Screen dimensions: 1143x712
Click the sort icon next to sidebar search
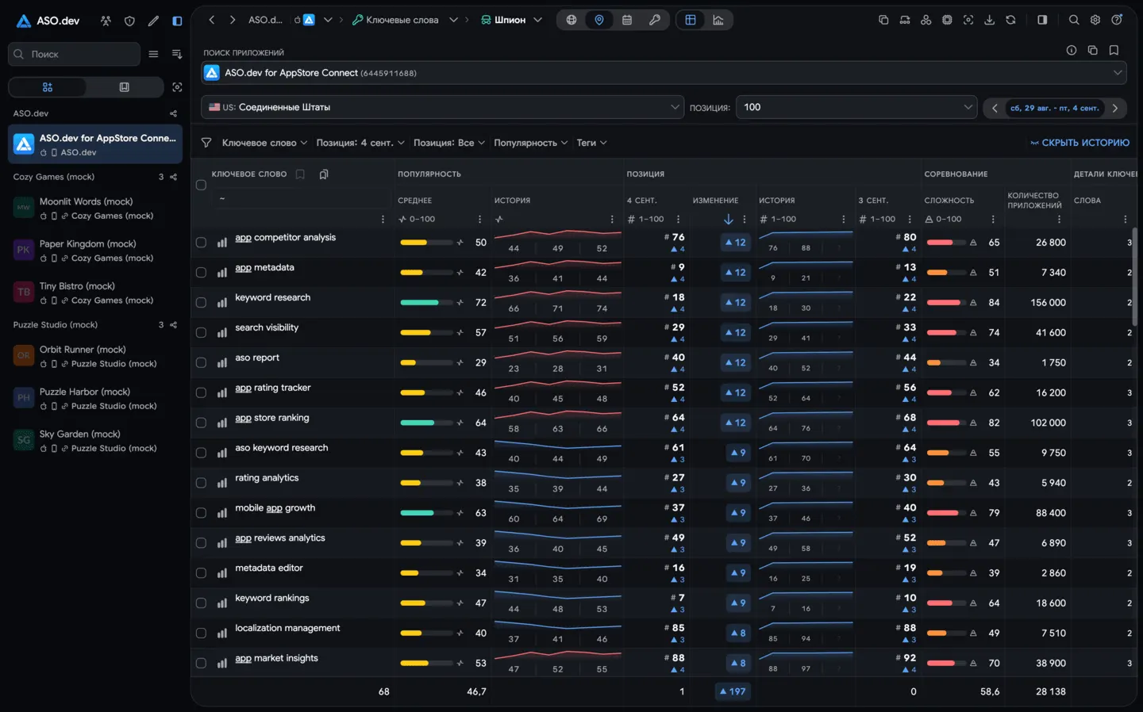coord(176,54)
